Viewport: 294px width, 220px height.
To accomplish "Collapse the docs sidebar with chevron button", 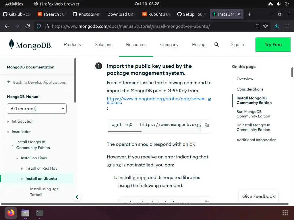I will (x=77, y=197).
